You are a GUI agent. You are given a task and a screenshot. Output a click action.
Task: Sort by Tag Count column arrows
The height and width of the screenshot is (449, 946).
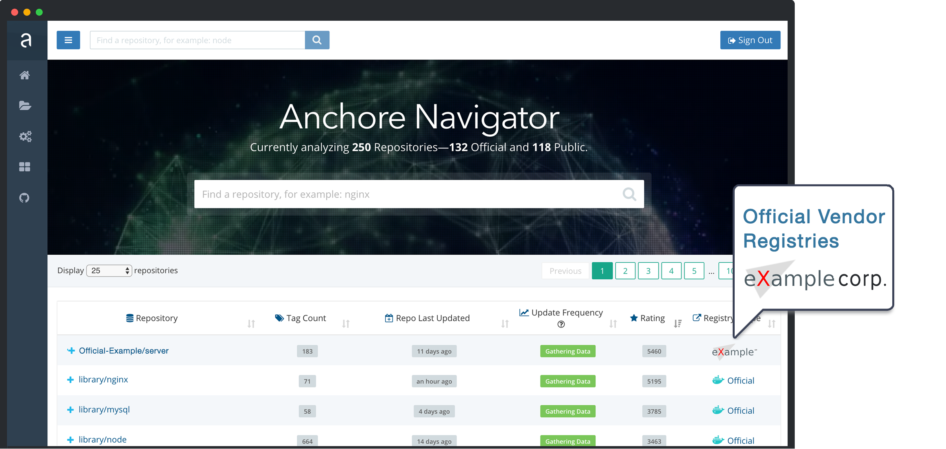(346, 324)
